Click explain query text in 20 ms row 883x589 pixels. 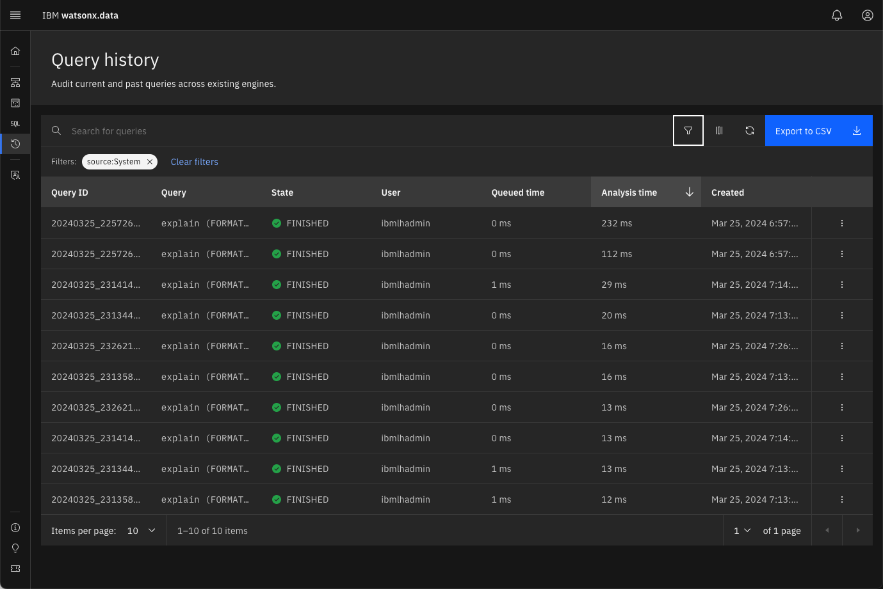tap(205, 315)
